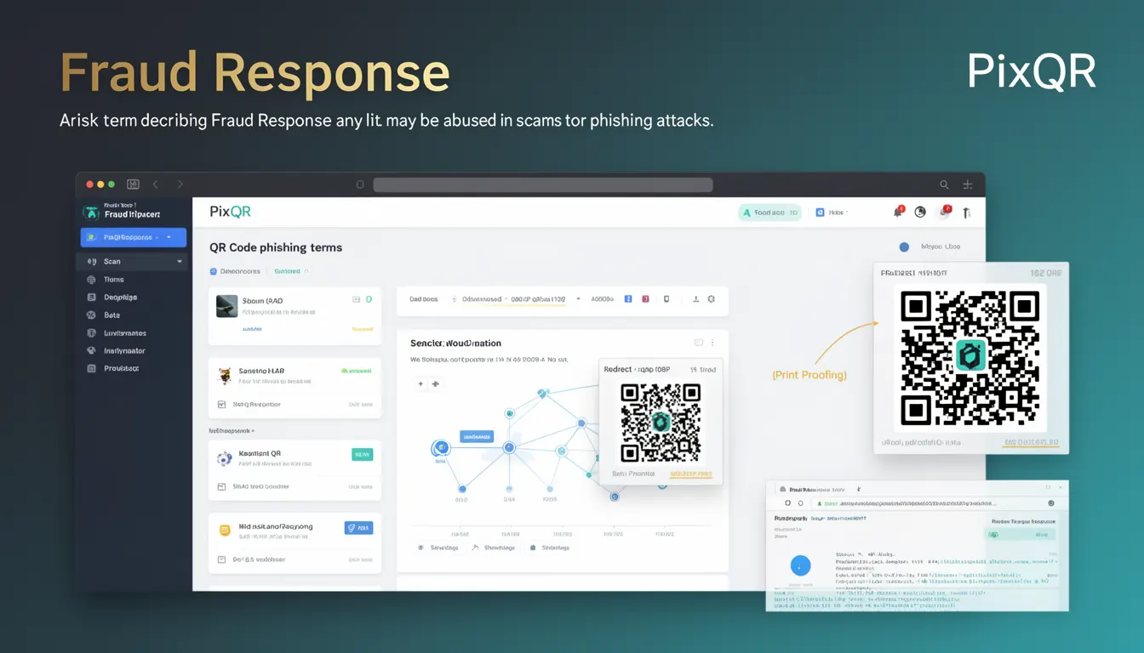Check the box below the Kaantent QR card
Viewport: 1144px width, 653px height.
(222, 486)
